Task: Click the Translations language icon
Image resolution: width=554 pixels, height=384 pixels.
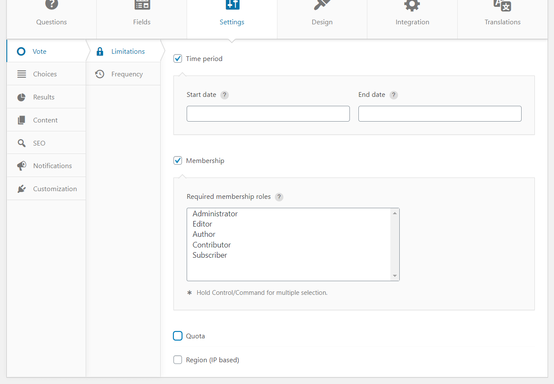Action: click(502, 5)
